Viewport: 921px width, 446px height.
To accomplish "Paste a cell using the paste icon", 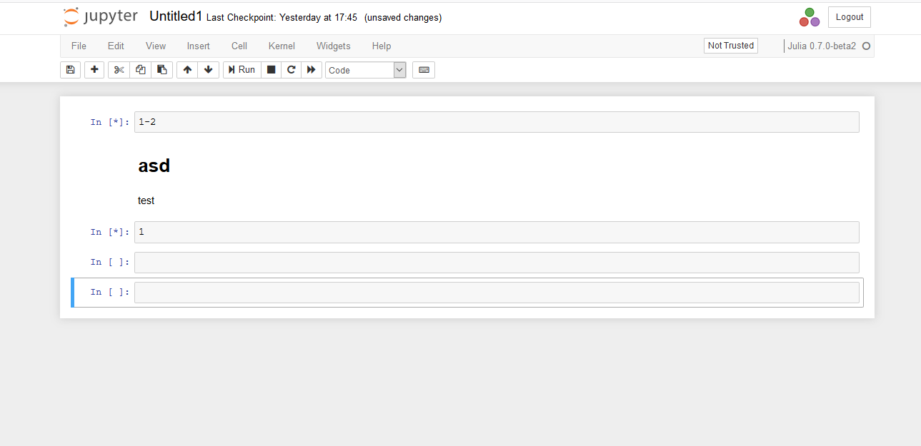I will click(x=161, y=69).
